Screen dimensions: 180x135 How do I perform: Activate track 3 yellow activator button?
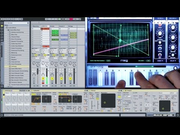tap(52, 78)
